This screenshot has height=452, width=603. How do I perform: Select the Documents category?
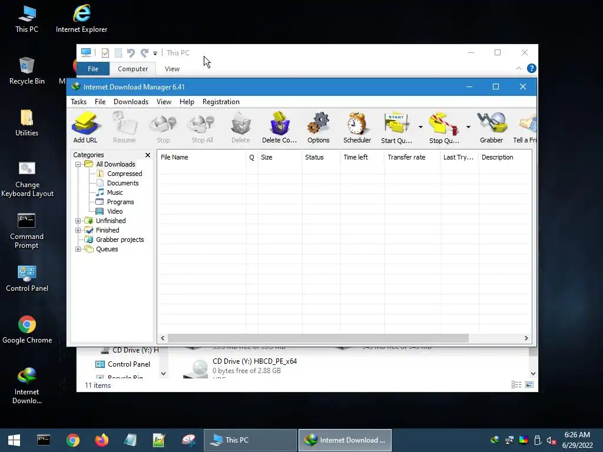[122, 184]
